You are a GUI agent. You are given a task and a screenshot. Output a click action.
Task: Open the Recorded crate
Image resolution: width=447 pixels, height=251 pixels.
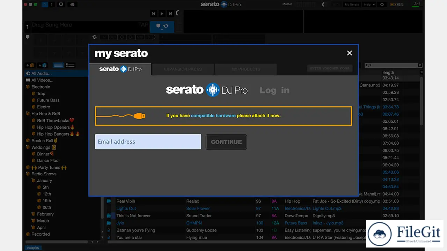click(41, 234)
